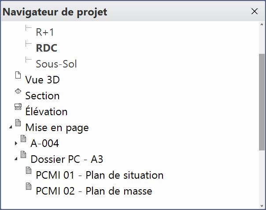The image size is (266, 210).
Task: Expand the A-004 layout node
Action: click(x=16, y=143)
